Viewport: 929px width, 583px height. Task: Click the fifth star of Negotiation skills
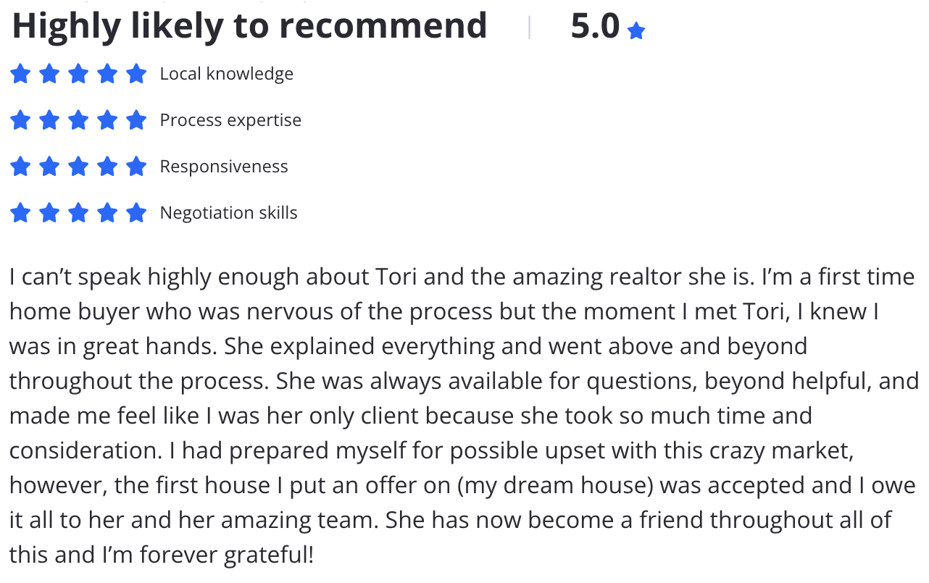coord(136,213)
